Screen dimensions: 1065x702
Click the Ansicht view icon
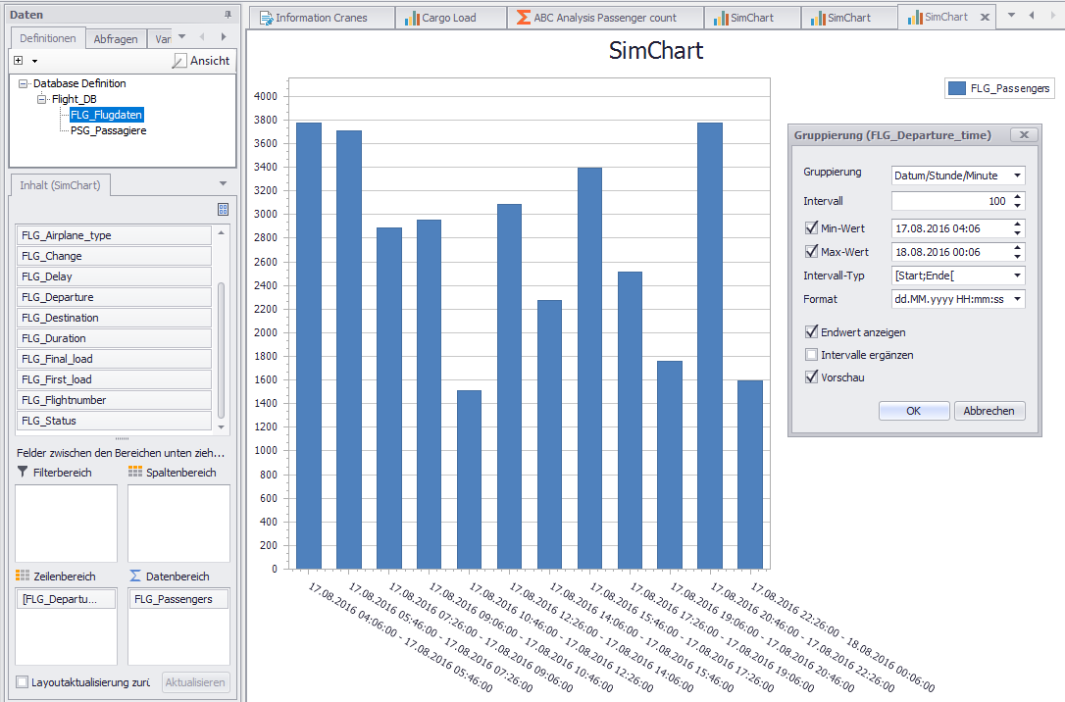pos(178,61)
